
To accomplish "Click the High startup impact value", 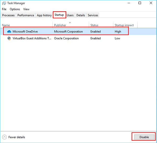I will pos(118,32).
